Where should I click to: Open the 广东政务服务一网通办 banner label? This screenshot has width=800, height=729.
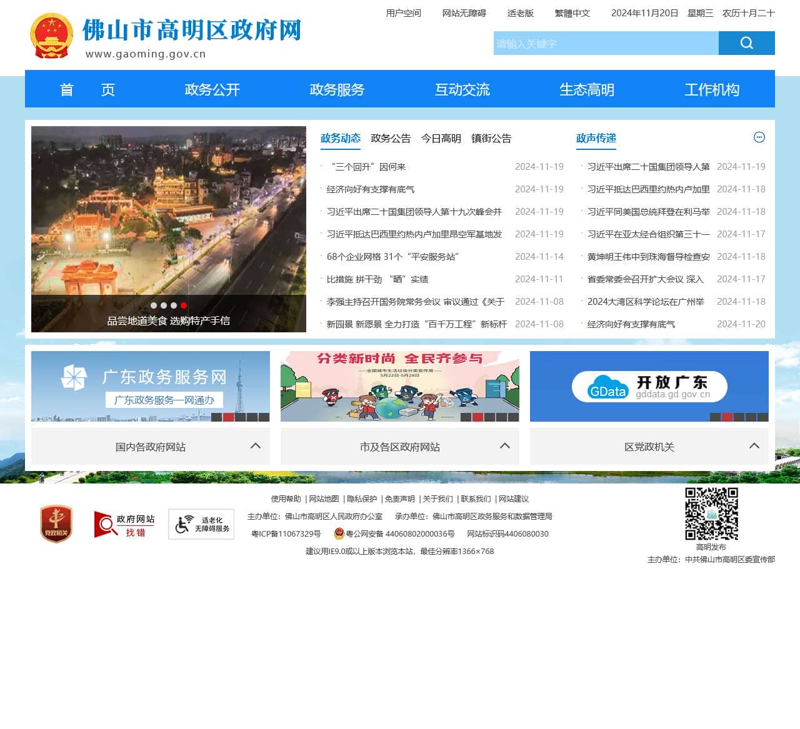tap(164, 400)
